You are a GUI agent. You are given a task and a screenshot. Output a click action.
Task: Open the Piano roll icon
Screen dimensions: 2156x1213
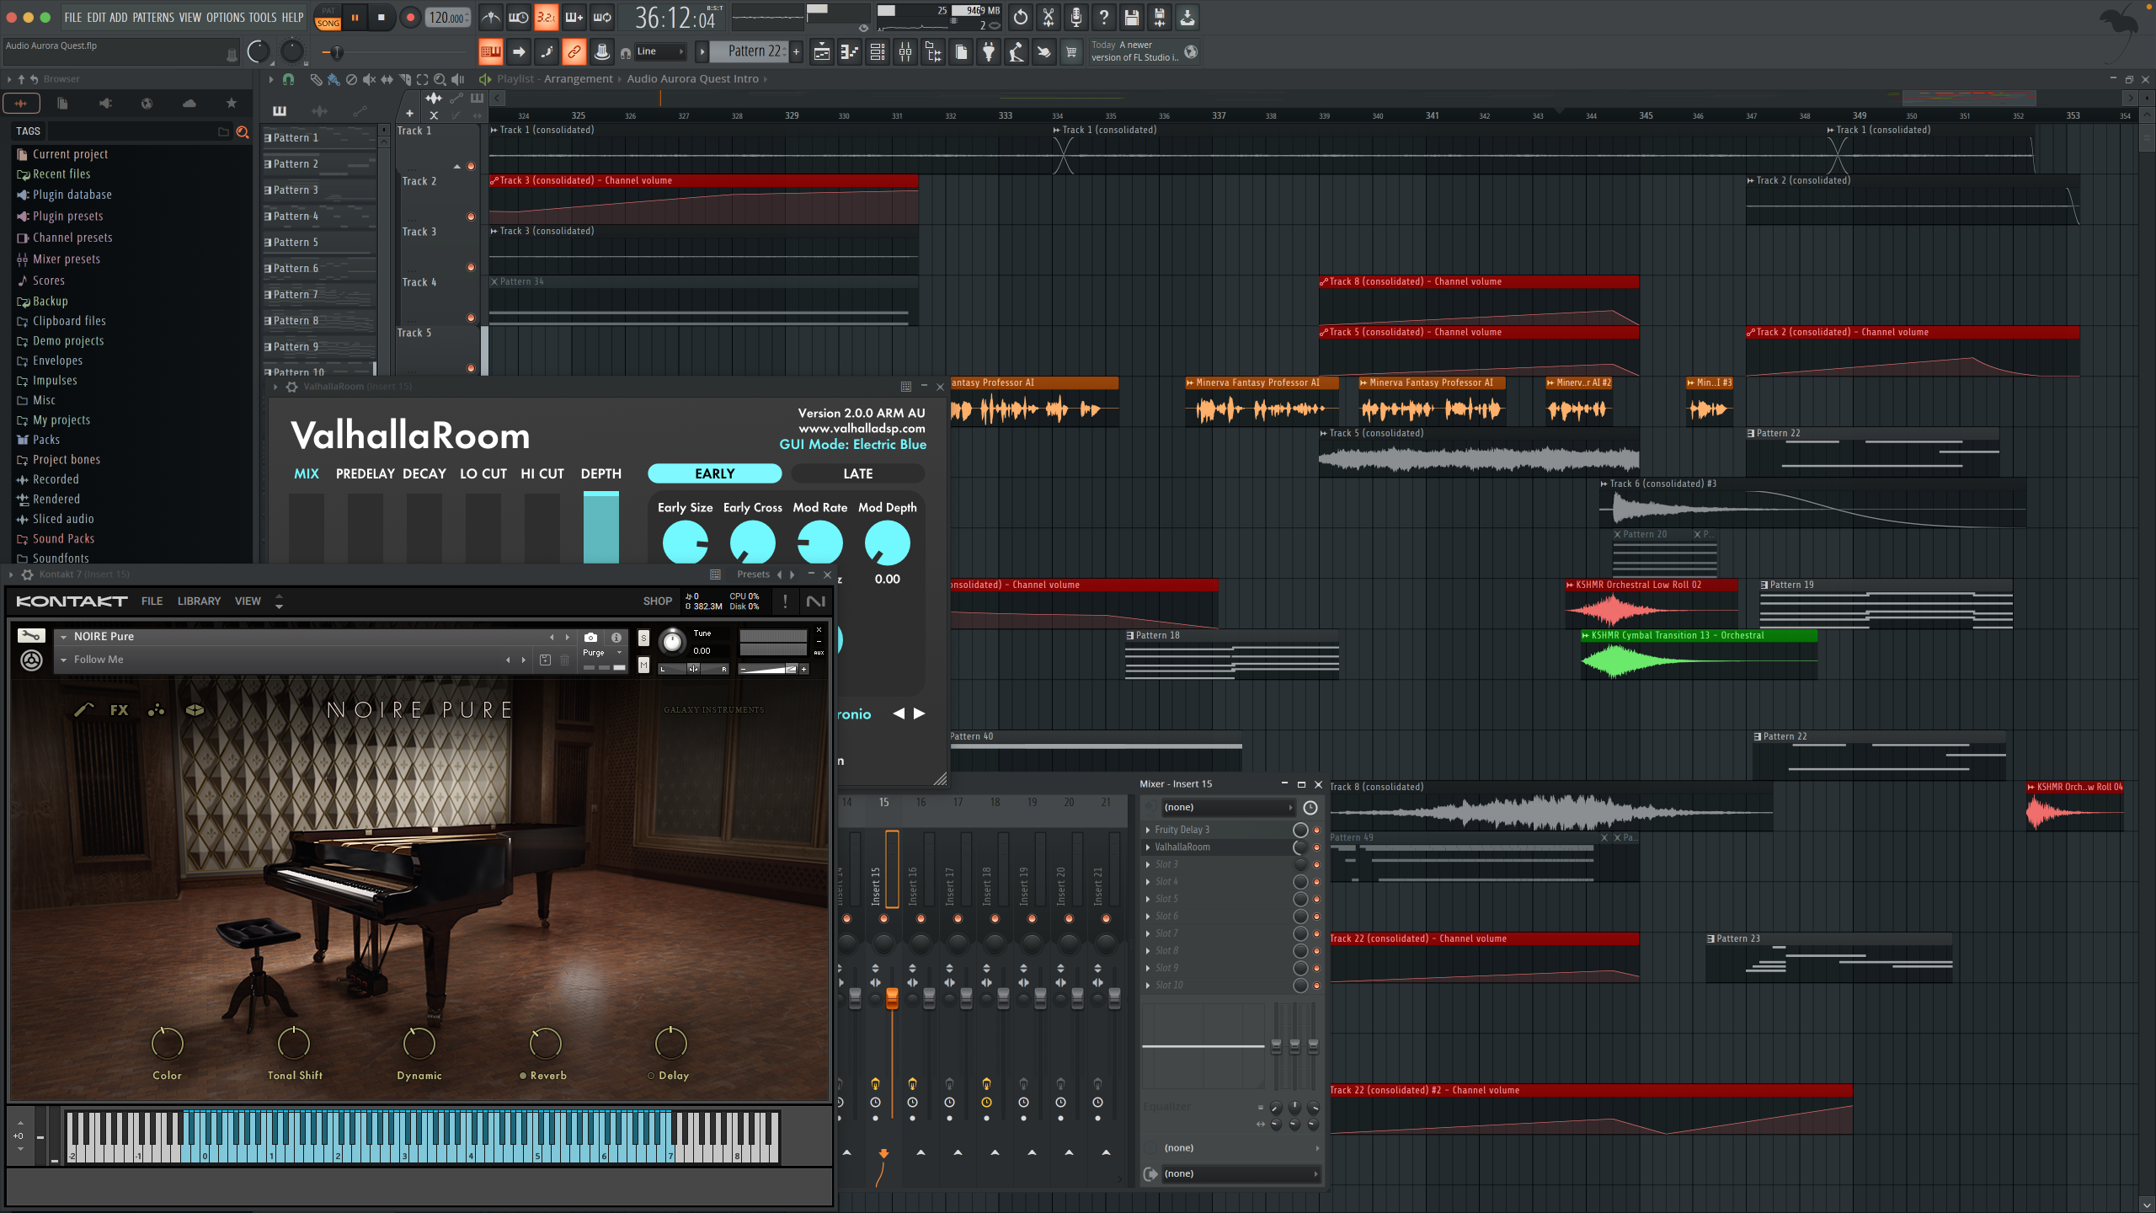850,52
